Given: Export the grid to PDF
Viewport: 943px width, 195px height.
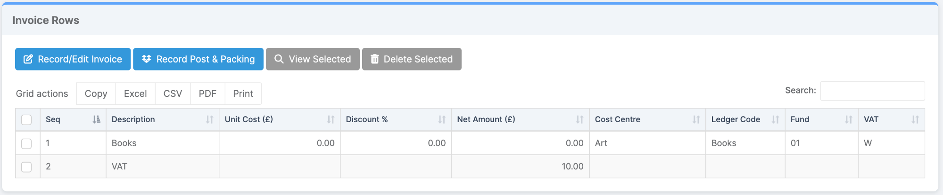Looking at the screenshot, I should tap(207, 94).
